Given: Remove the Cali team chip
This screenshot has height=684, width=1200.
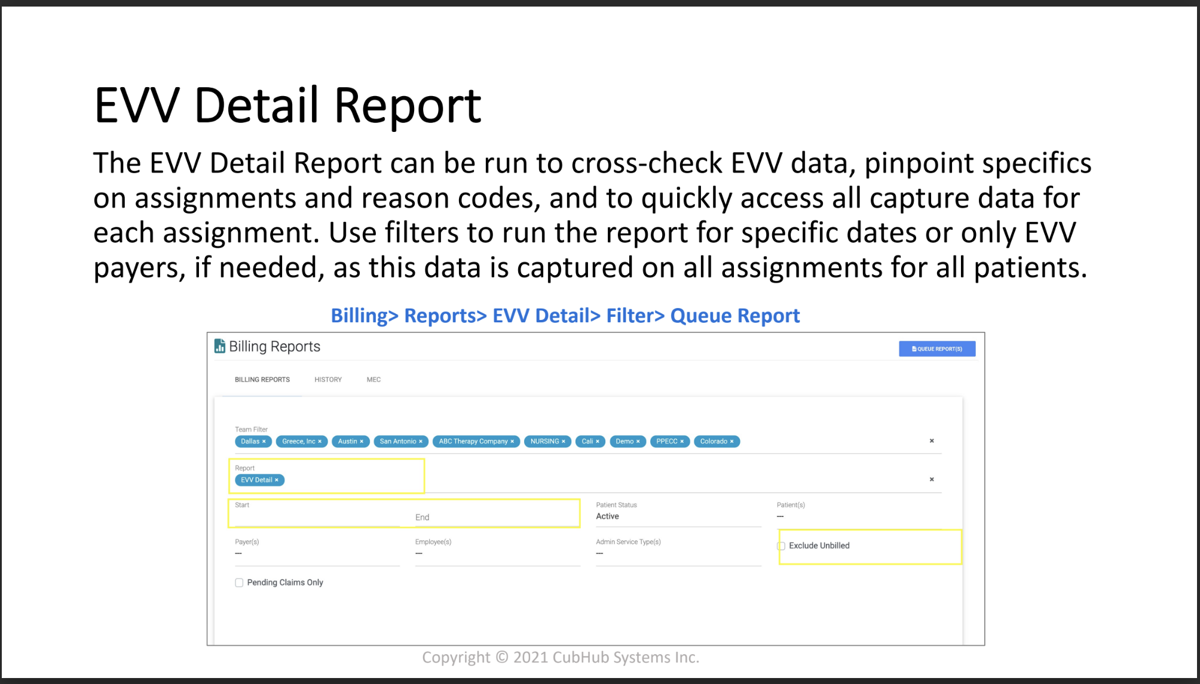Looking at the screenshot, I should tap(598, 442).
